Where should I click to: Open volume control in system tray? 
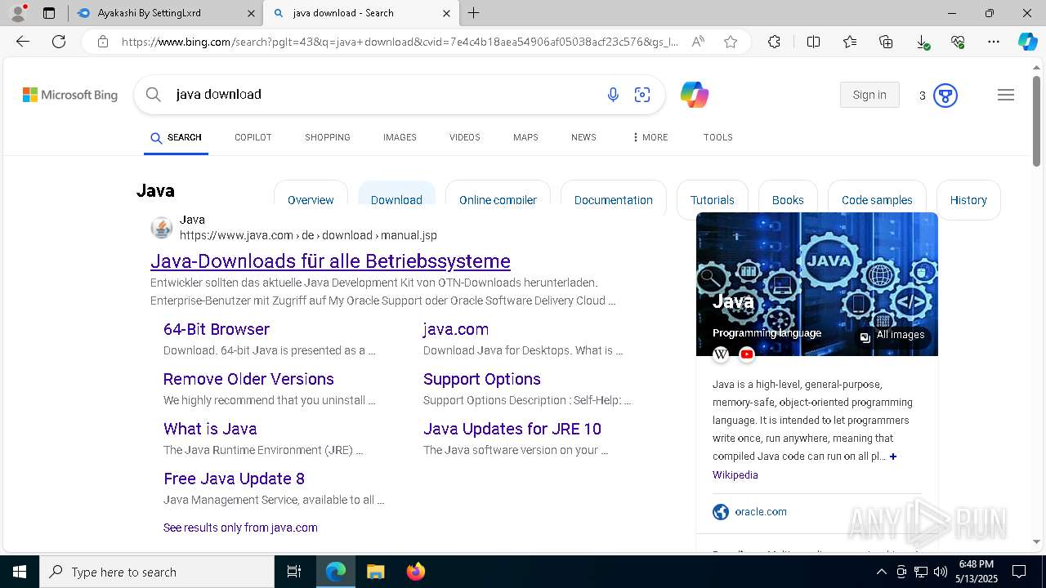(x=941, y=572)
